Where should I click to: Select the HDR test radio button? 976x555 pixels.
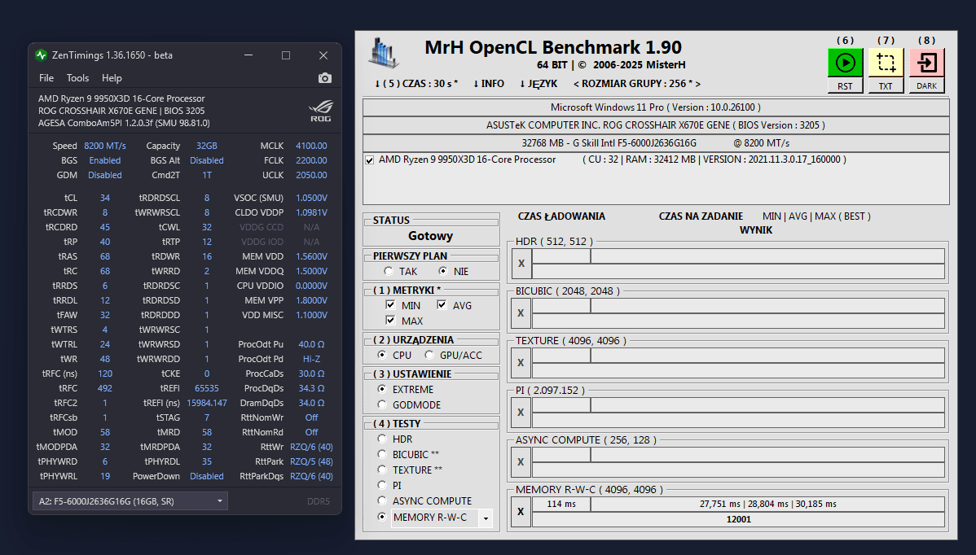pyautogui.click(x=381, y=438)
